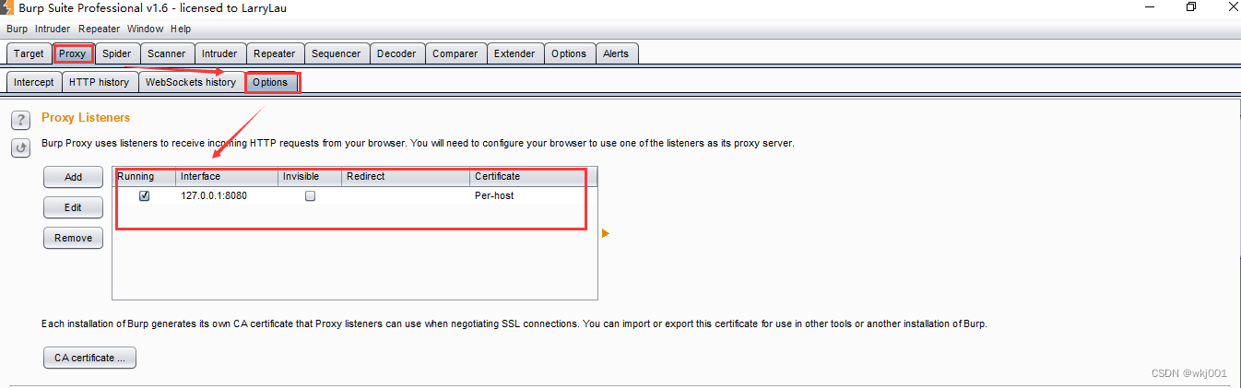This screenshot has height=388, width=1241.
Task: Open the Repeater menu in menu bar
Action: click(100, 29)
